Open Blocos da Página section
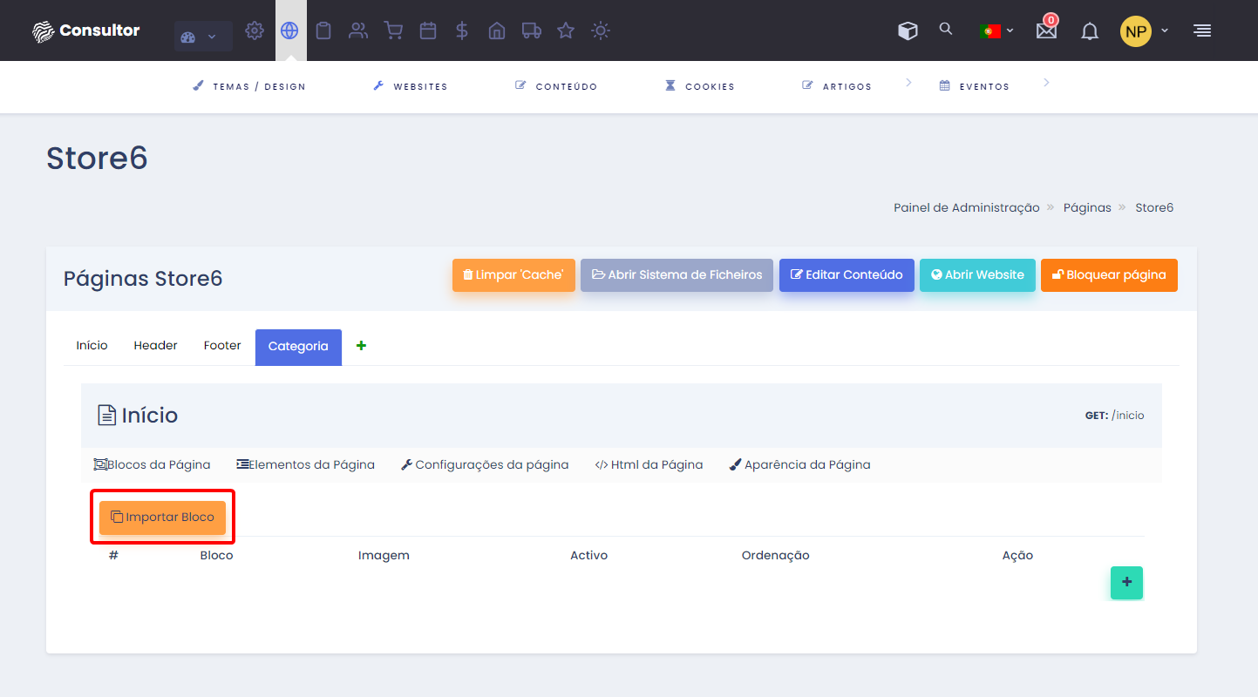This screenshot has width=1258, height=697. pos(152,464)
